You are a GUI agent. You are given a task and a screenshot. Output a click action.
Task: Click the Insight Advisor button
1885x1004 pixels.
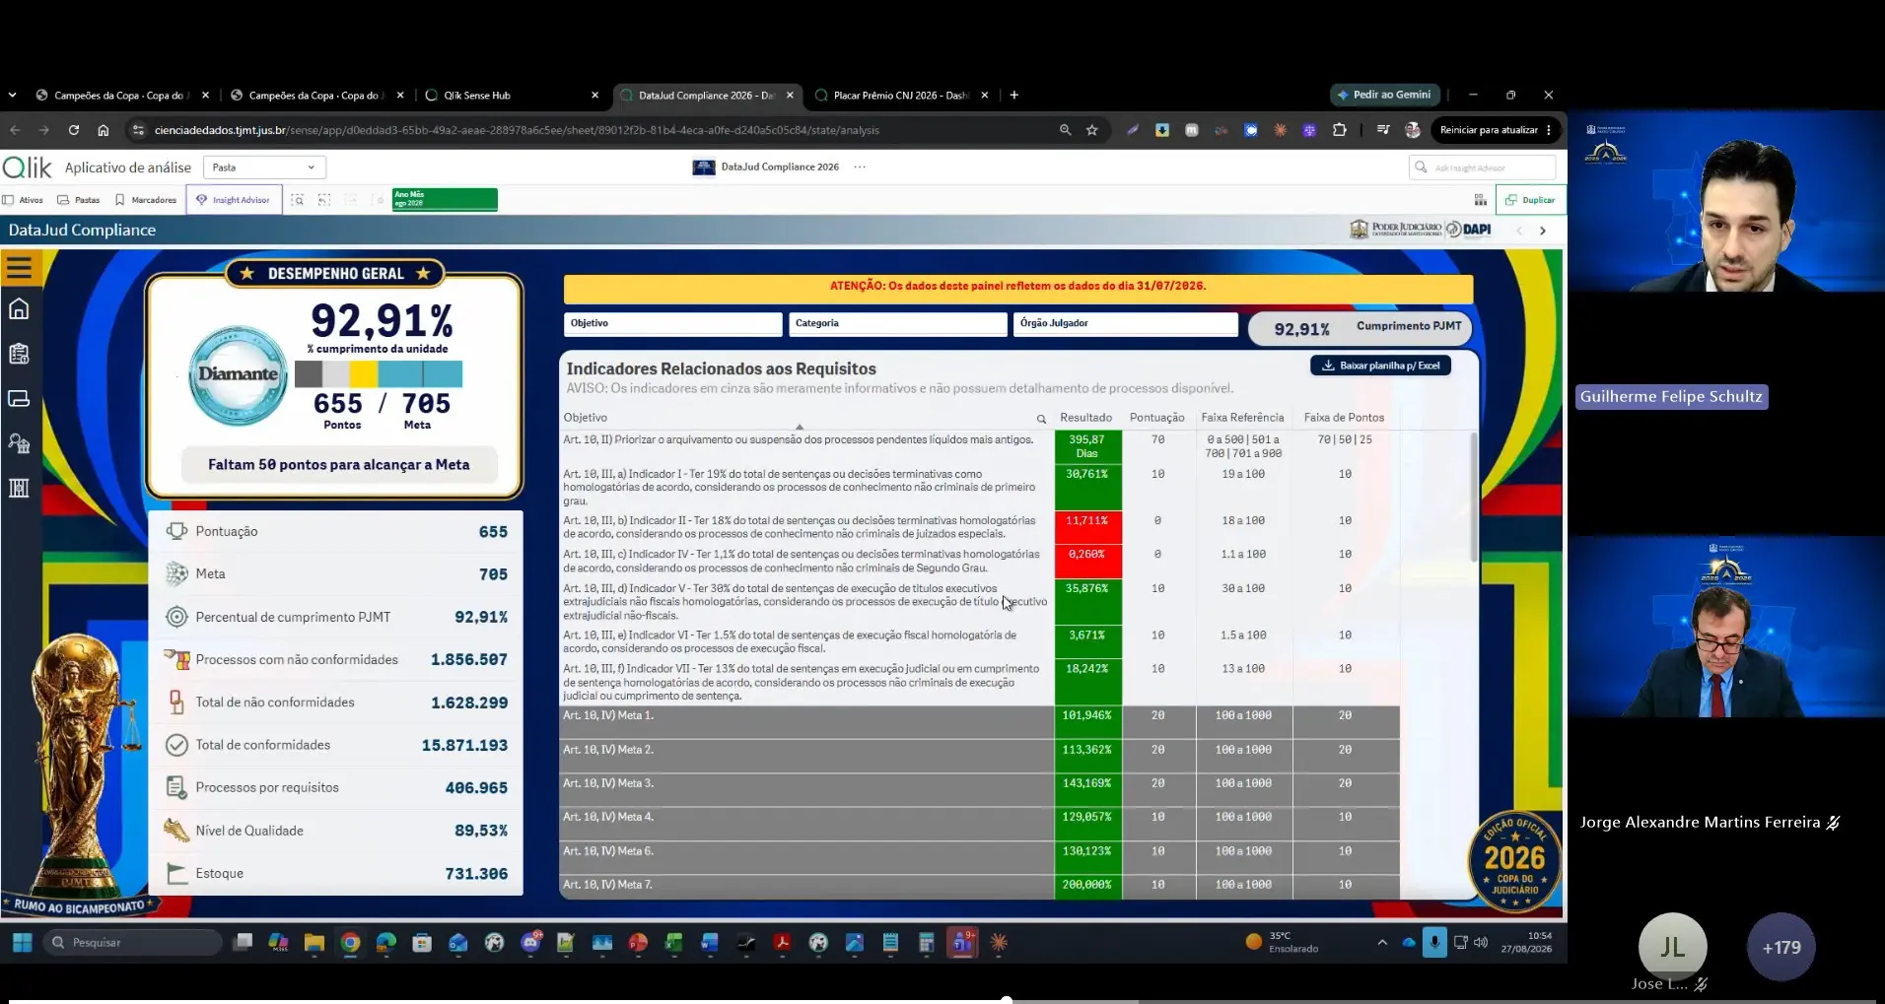[234, 200]
